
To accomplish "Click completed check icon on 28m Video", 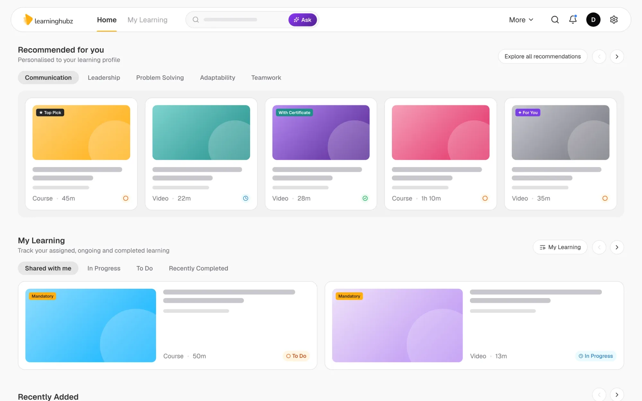I will point(365,198).
